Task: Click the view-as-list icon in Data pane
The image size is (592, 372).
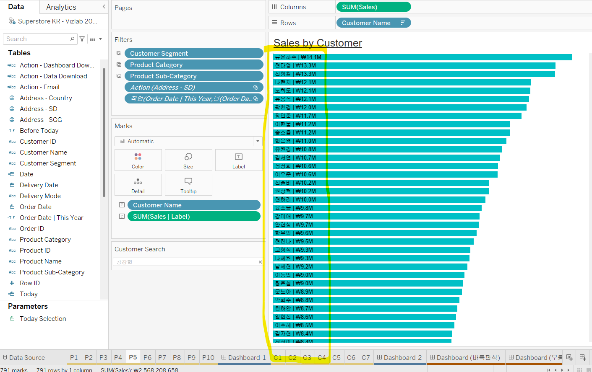Action: click(93, 39)
